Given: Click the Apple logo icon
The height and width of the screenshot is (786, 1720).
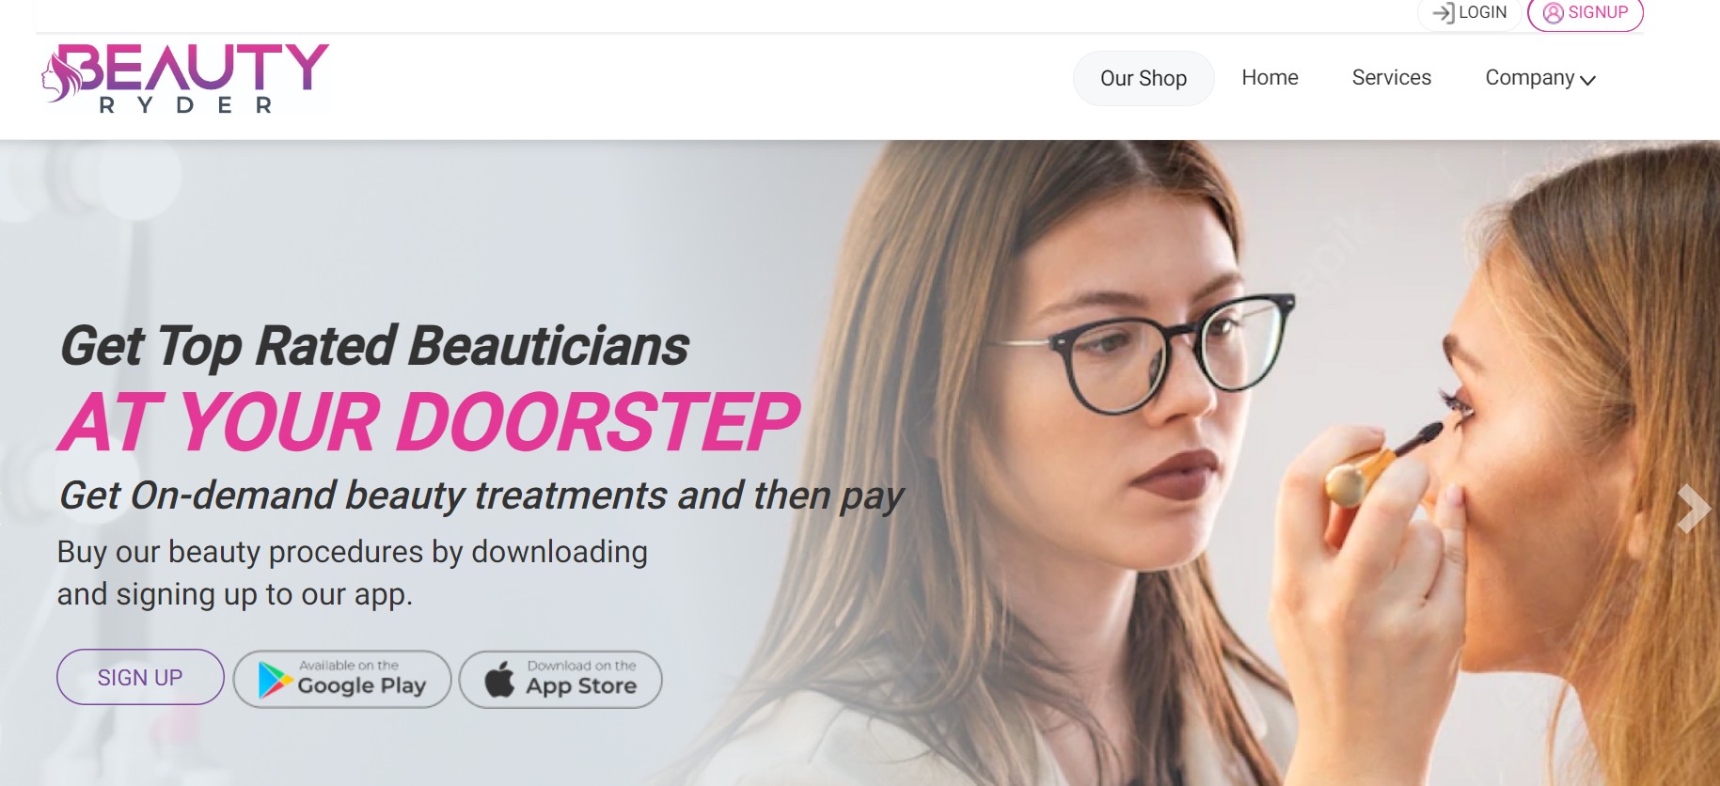Looking at the screenshot, I should [499, 678].
